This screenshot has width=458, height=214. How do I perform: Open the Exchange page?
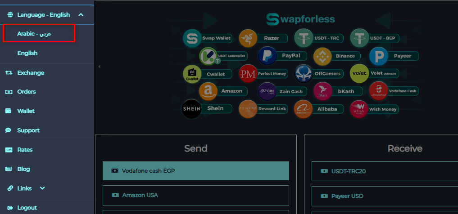31,72
